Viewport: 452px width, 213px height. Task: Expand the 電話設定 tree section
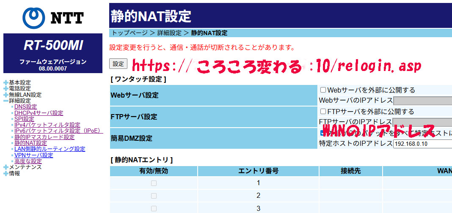click(x=6, y=89)
